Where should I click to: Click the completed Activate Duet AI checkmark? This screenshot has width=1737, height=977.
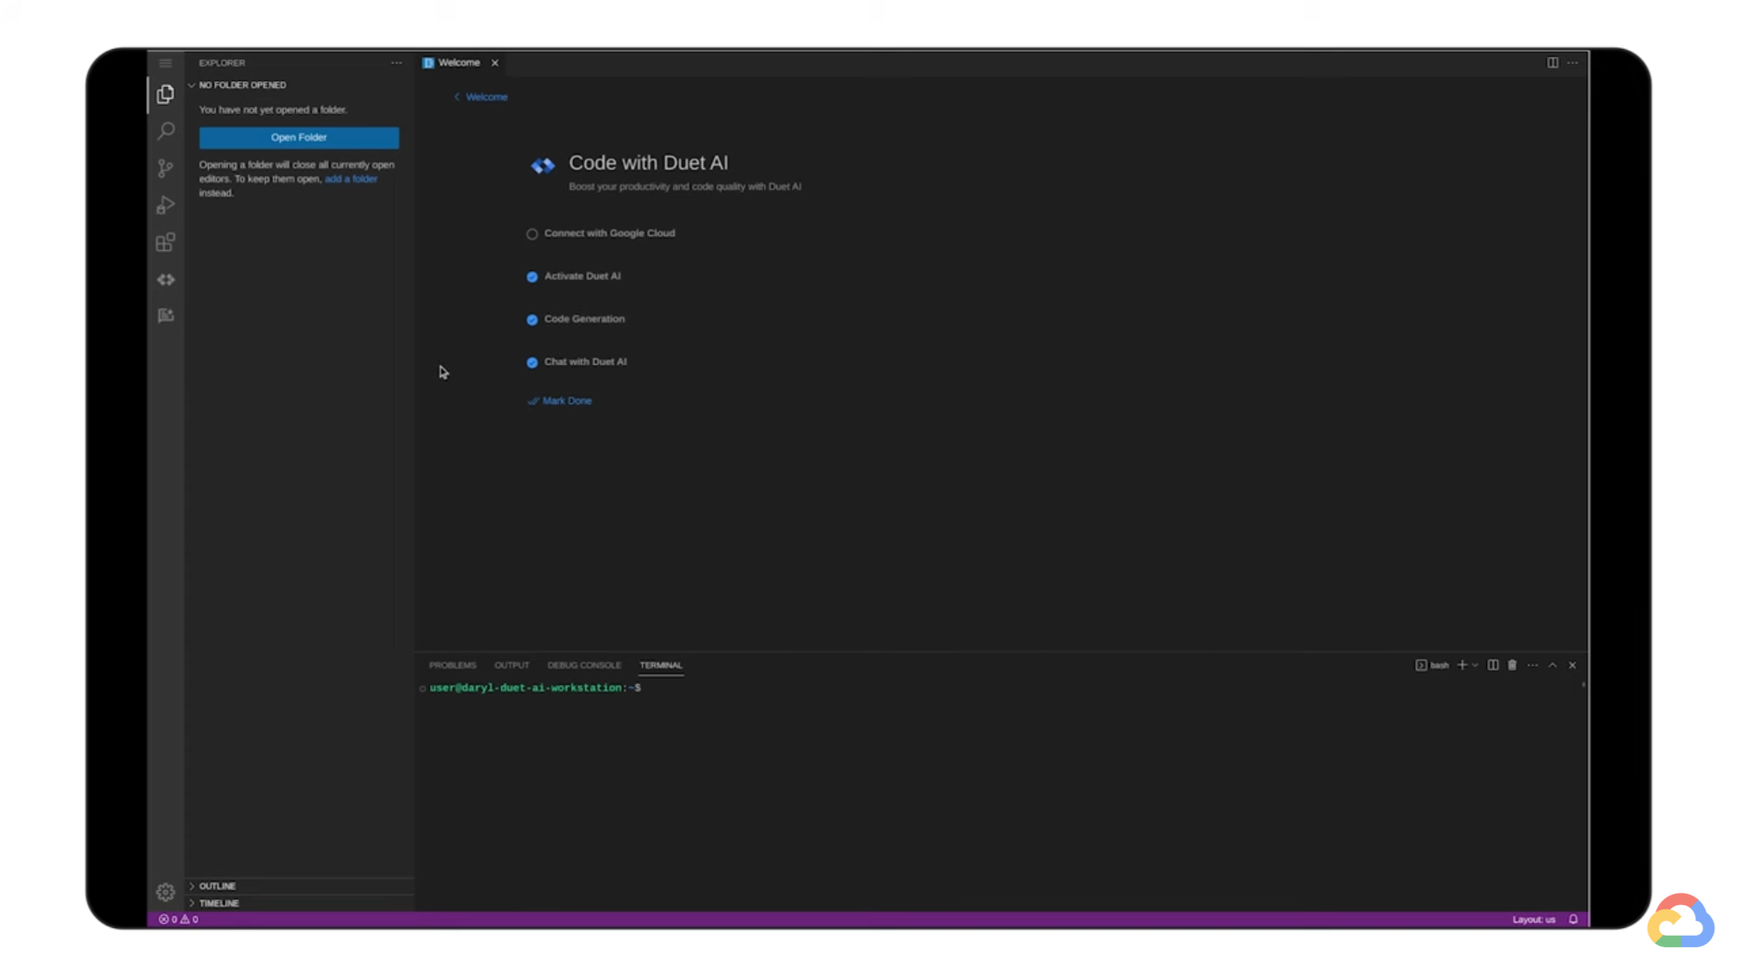pos(533,276)
